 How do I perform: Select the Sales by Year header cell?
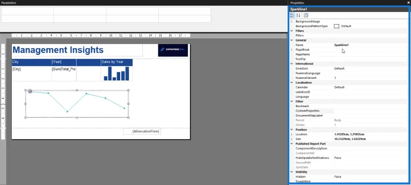pos(117,62)
